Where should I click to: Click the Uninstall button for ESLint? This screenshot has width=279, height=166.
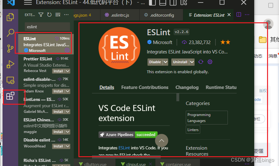coord(180,62)
